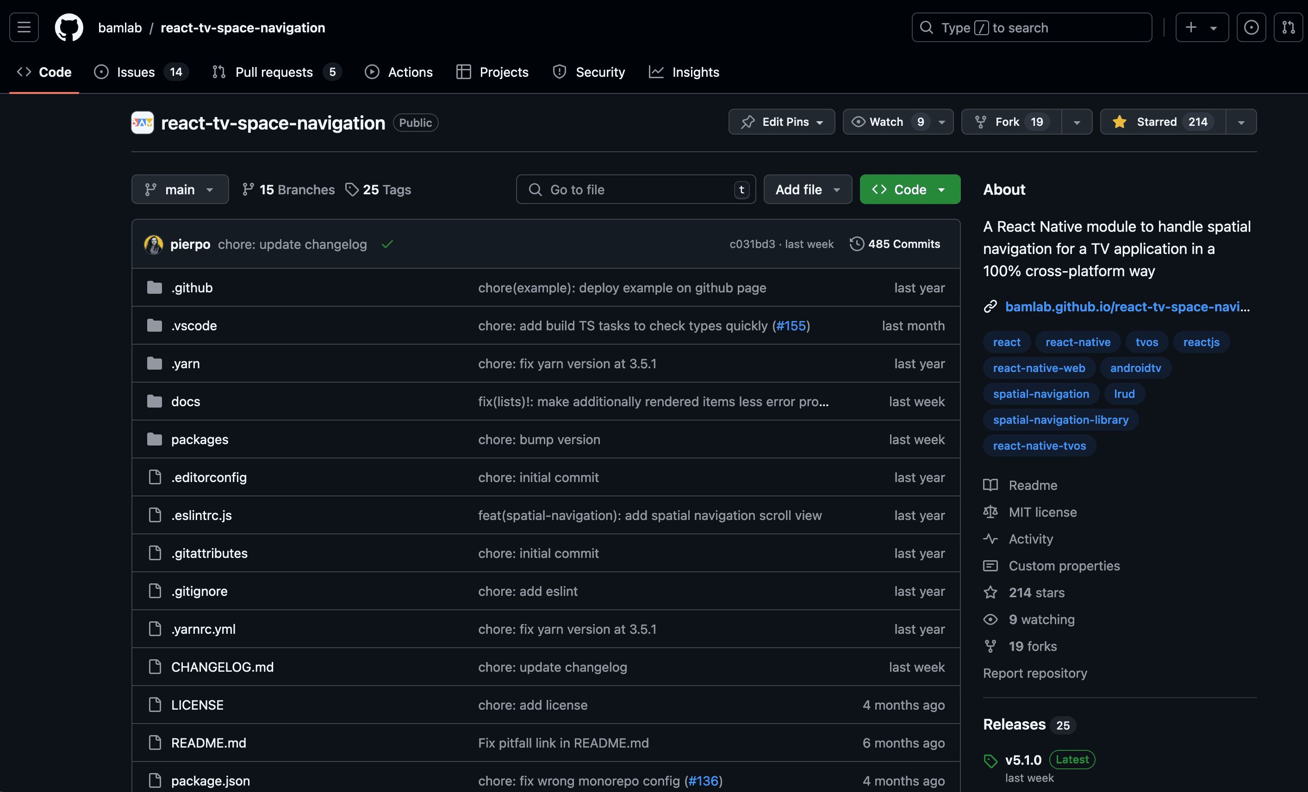Screen dimensions: 1308x792
Task: Switch to the Pull requests tab
Action: point(277,72)
